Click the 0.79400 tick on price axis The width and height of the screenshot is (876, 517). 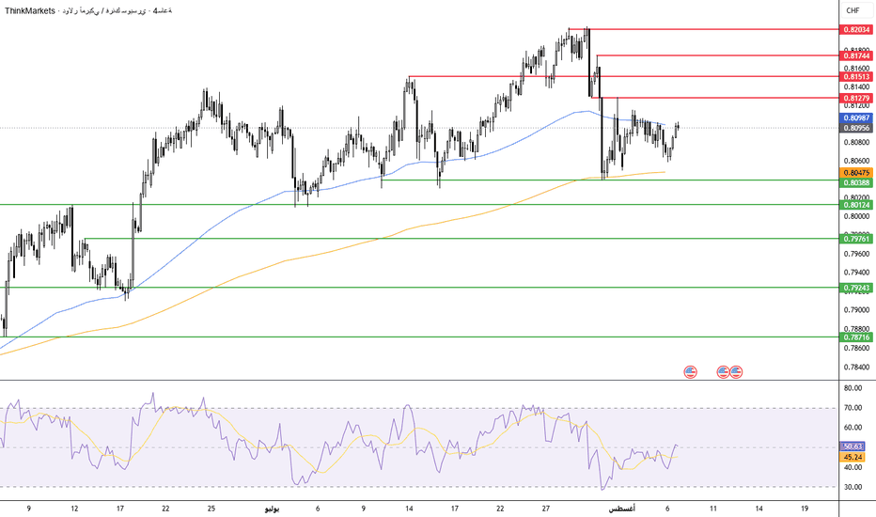(x=856, y=273)
